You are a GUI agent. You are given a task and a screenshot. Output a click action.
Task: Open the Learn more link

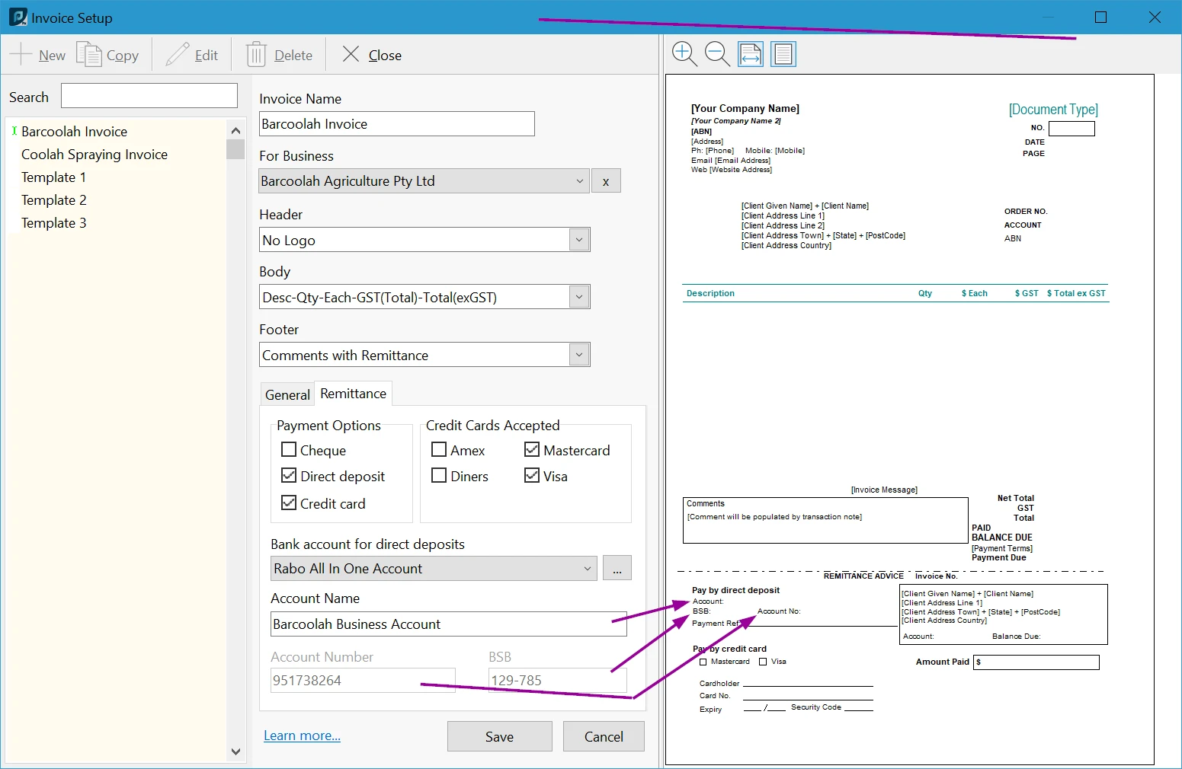coord(302,735)
